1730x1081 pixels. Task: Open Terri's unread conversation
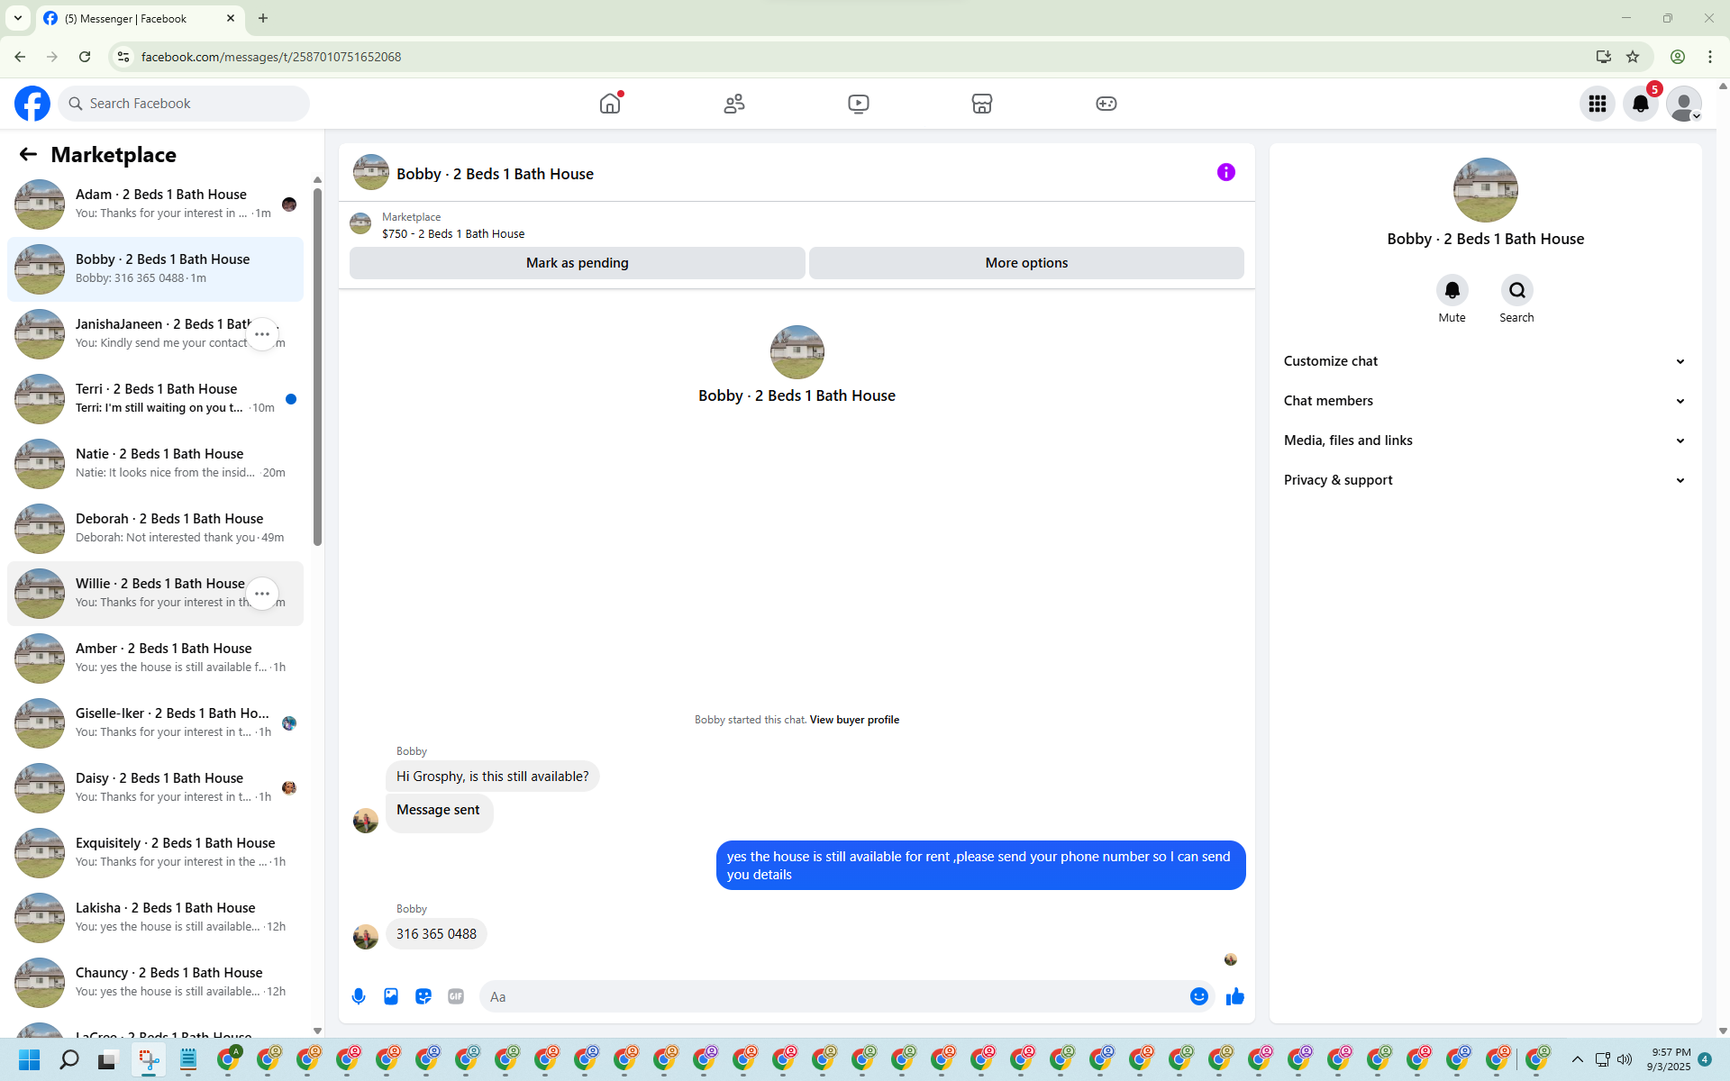(155, 399)
